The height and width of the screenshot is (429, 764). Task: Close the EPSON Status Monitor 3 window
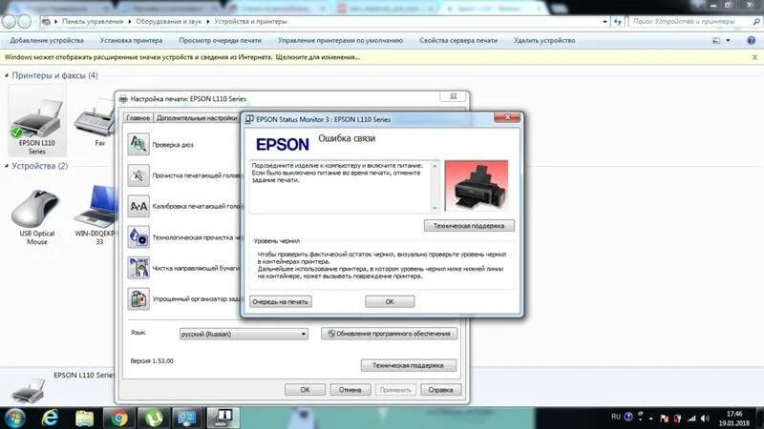tap(507, 117)
